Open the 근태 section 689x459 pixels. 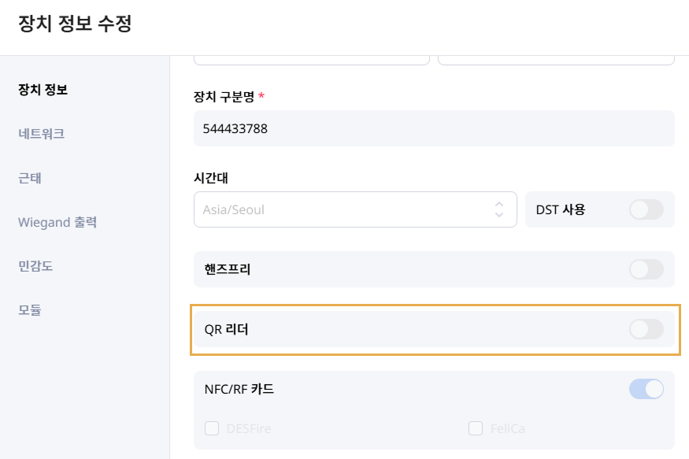(30, 178)
